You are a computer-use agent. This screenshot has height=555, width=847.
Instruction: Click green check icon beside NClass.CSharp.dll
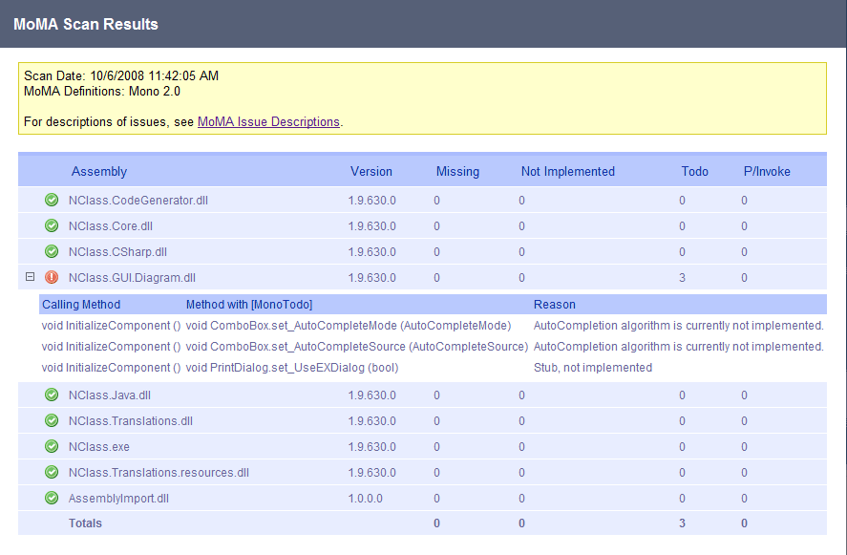coord(52,252)
